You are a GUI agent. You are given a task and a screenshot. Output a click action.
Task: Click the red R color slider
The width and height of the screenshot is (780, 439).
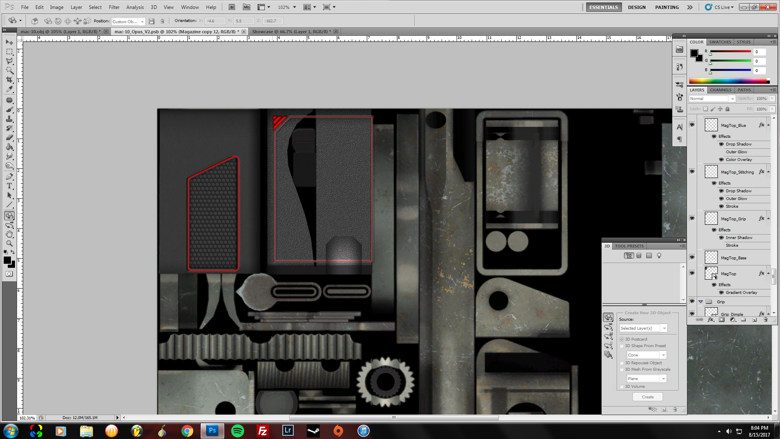point(730,52)
